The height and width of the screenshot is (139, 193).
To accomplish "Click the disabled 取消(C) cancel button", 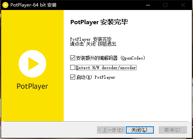I will [173, 130].
